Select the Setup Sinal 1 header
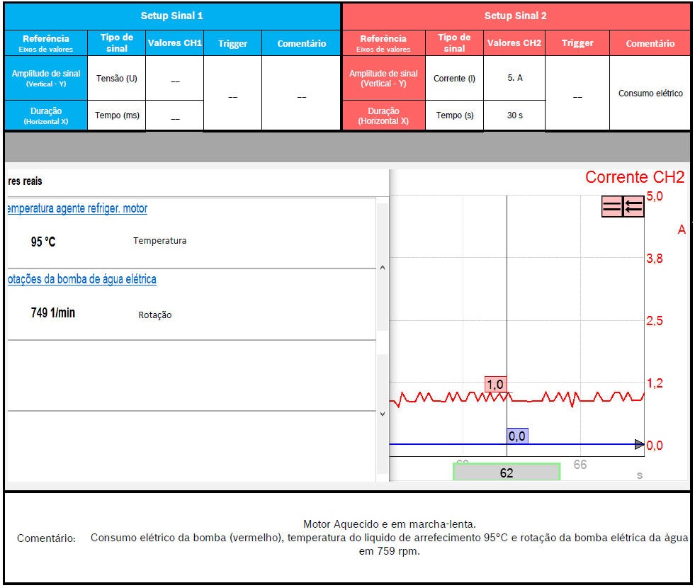This screenshot has height=588, width=695. [x=172, y=16]
